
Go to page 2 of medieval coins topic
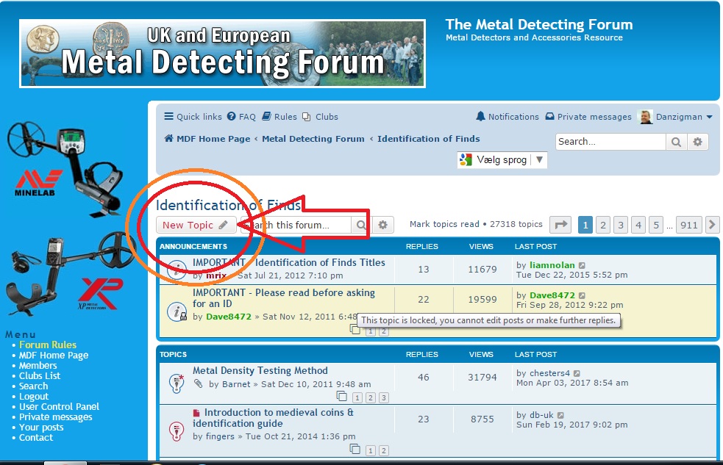[384, 451]
